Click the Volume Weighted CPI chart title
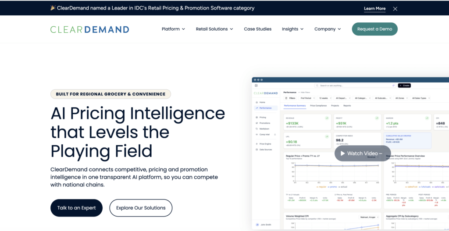 pos(297,216)
